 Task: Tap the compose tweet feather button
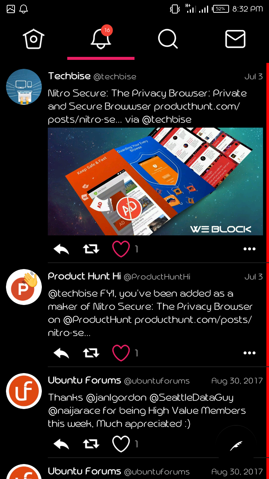236,445
